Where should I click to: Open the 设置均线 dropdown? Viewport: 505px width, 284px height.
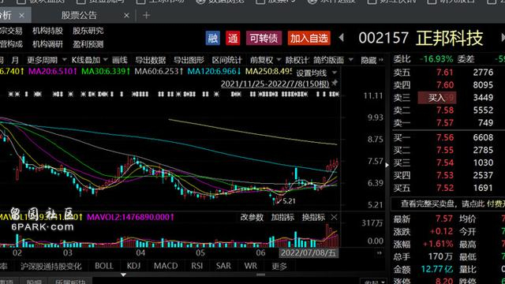pos(335,73)
